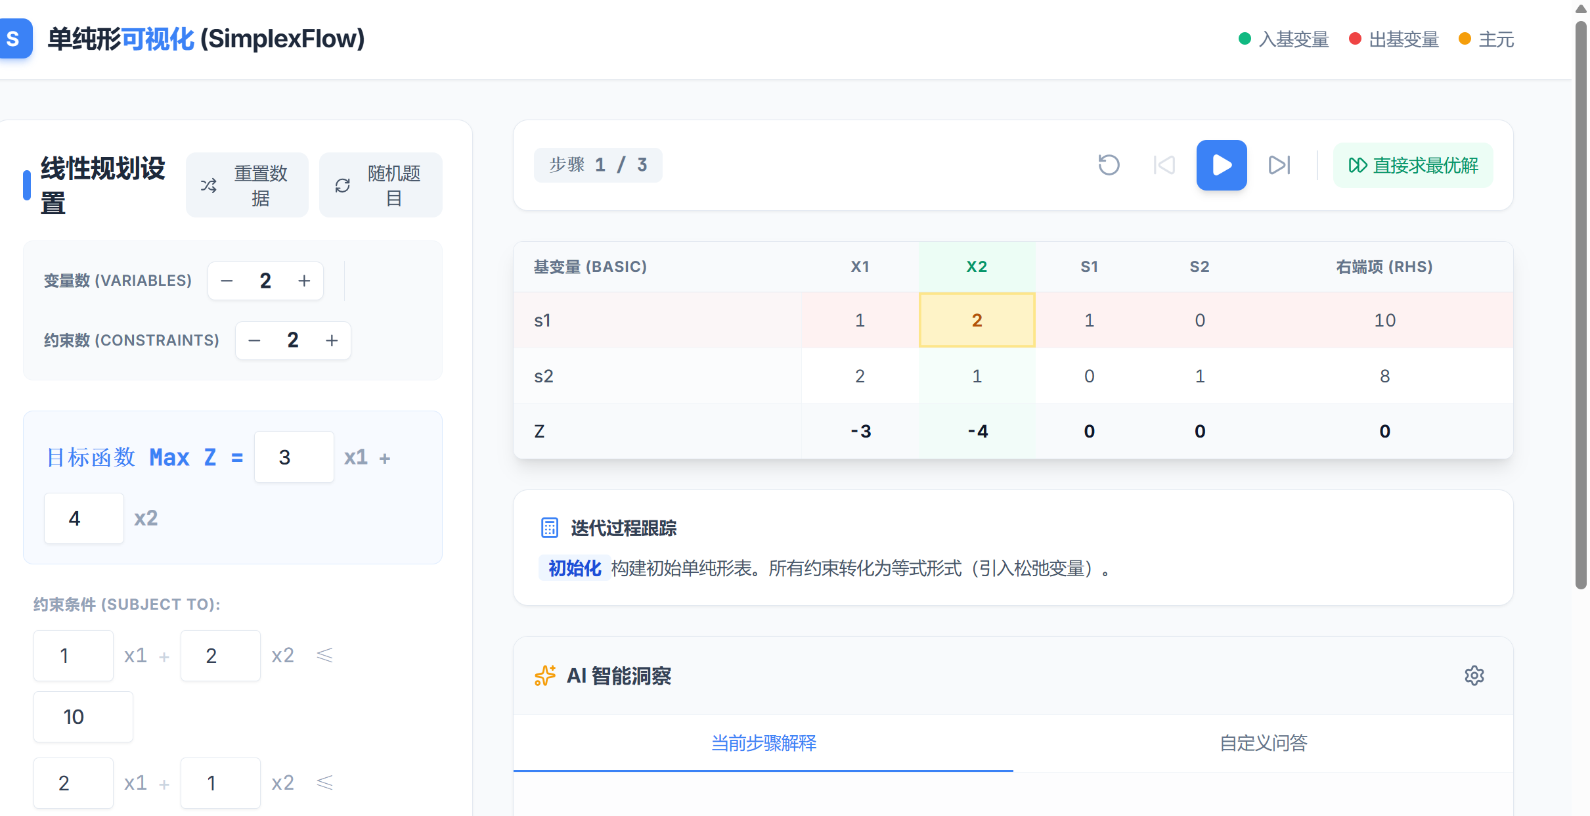1590x816 pixels.
Task: Increase the number of variables
Action: (304, 281)
